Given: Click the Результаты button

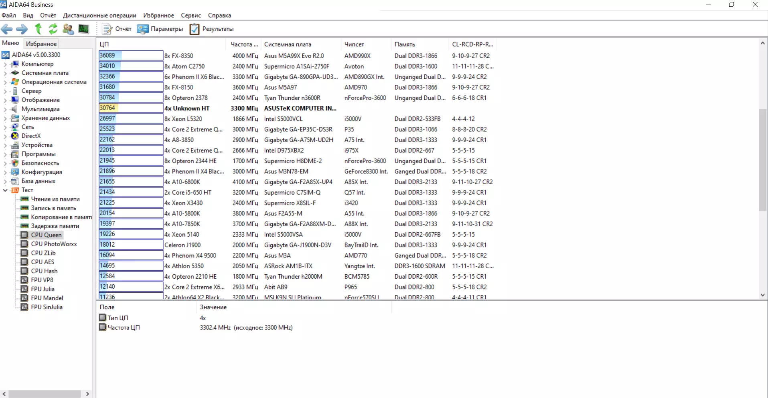Looking at the screenshot, I should point(211,29).
